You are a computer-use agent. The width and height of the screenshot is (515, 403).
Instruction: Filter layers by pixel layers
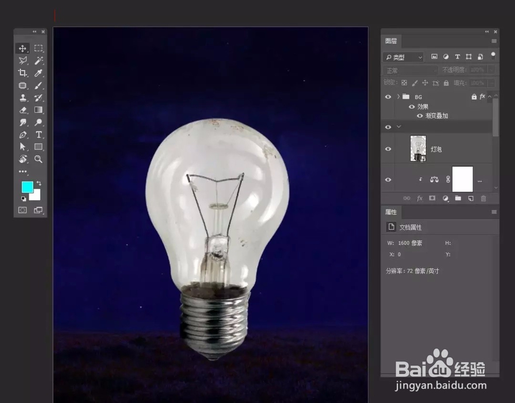(434, 57)
